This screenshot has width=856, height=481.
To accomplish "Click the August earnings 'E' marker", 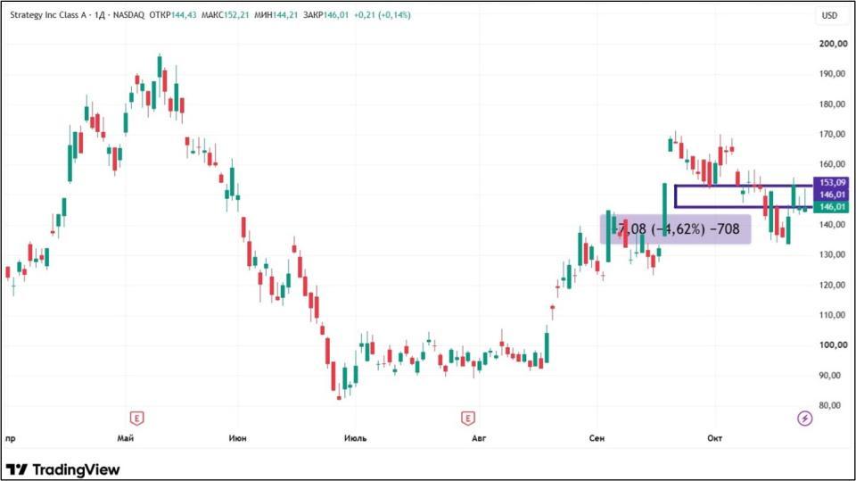I will pos(467,419).
